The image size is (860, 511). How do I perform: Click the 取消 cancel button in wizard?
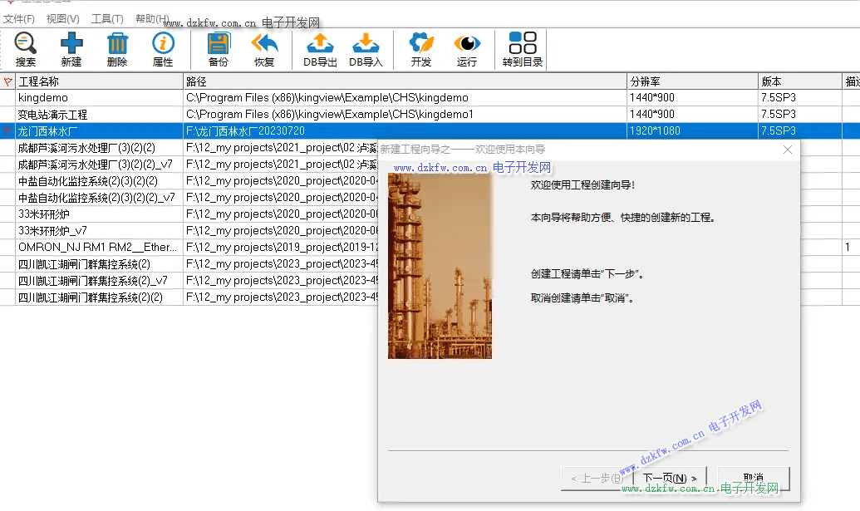tap(753, 479)
